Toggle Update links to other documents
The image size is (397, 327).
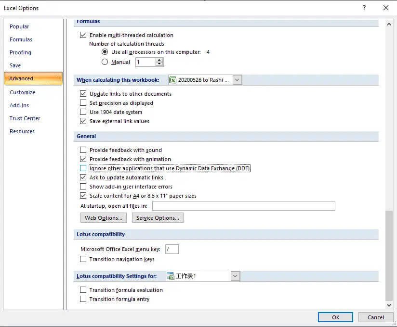pyautogui.click(x=83, y=94)
